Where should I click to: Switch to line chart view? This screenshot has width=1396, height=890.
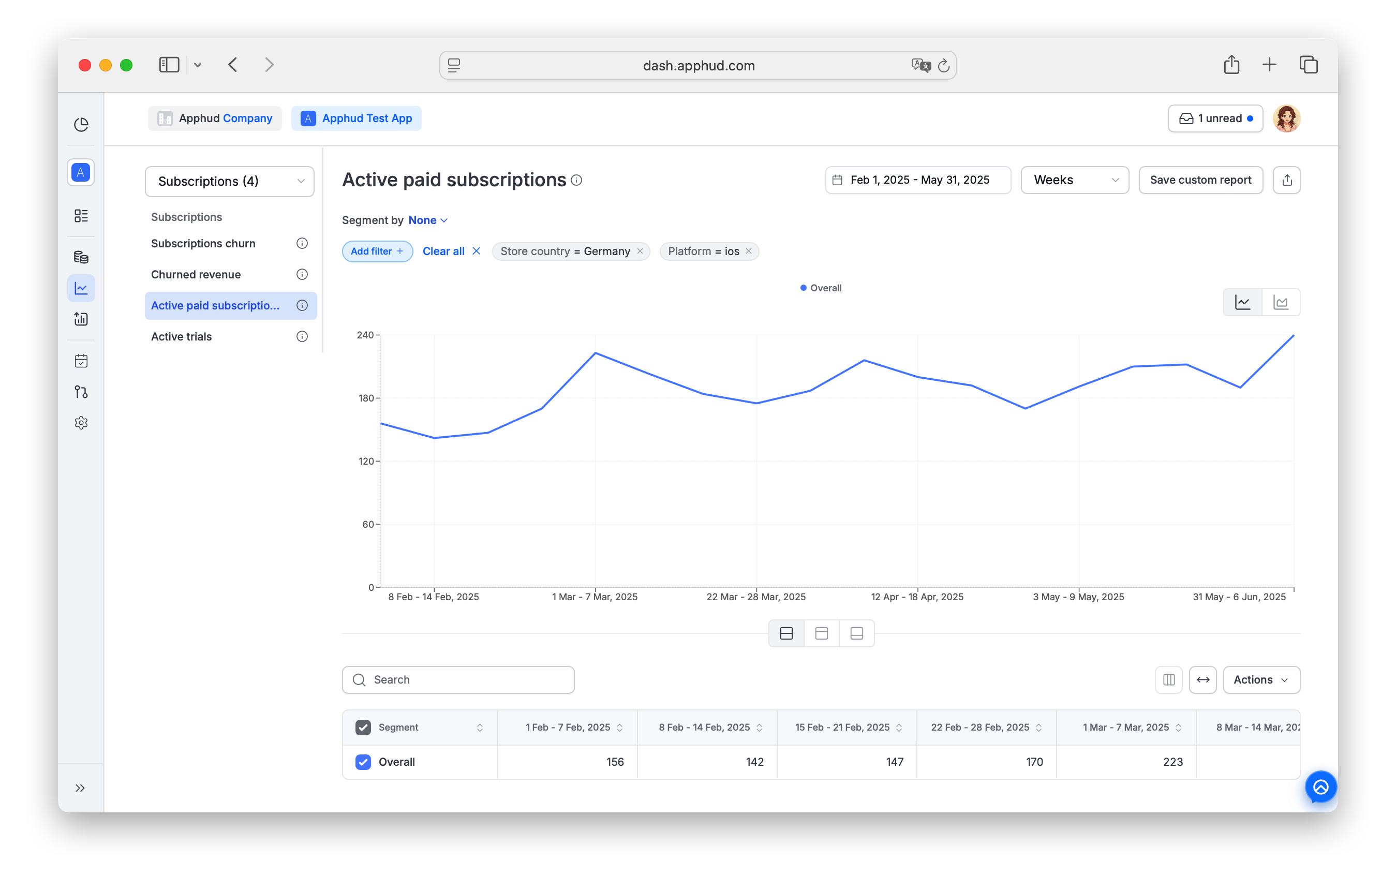coord(1242,302)
